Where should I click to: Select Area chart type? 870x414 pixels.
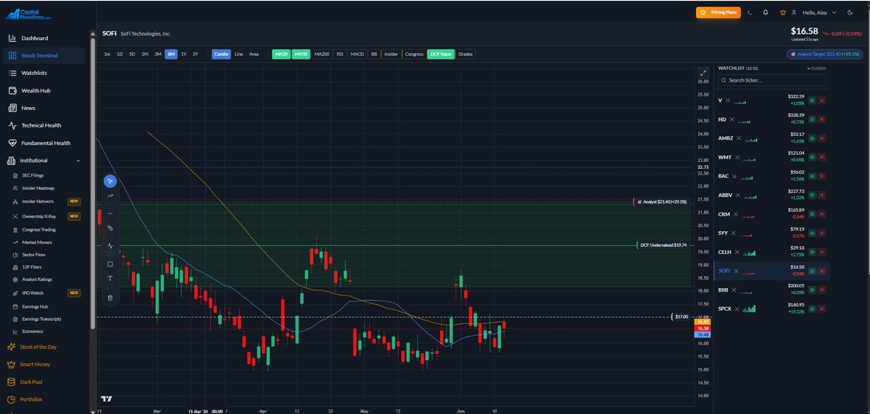[x=254, y=54]
